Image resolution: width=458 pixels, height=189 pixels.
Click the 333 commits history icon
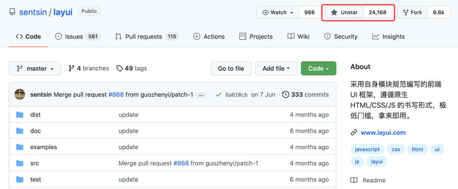pos(286,94)
